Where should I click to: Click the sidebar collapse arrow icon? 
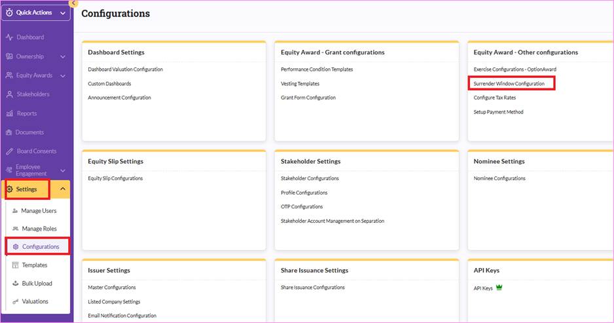pos(73,3)
